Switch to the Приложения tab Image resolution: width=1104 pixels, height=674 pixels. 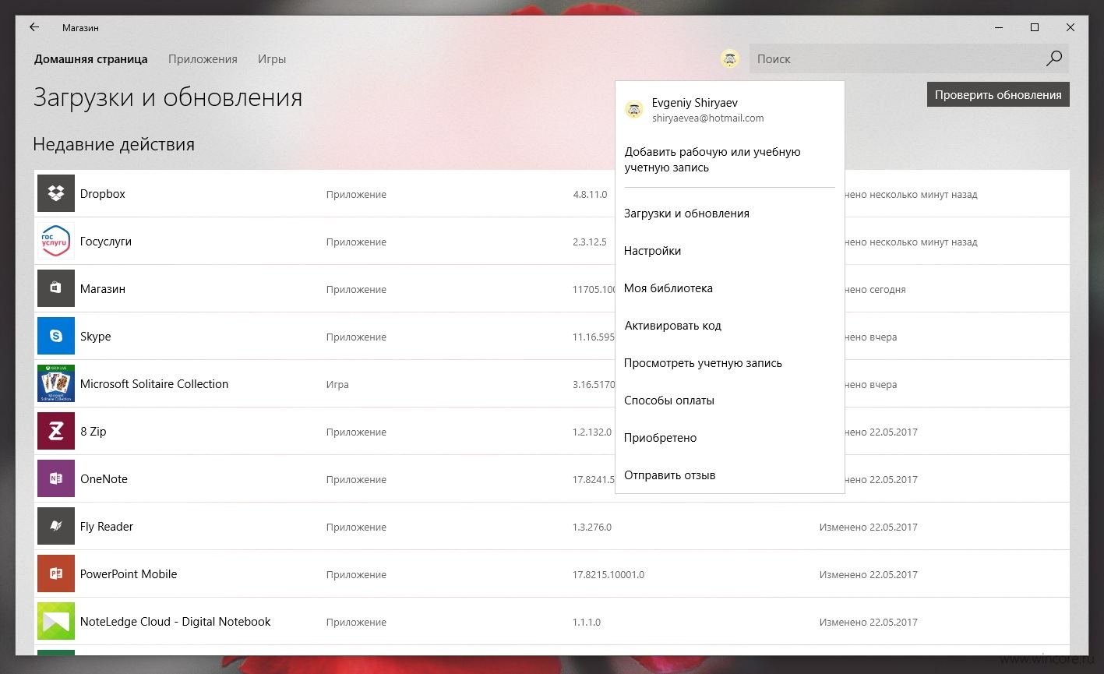coord(203,59)
